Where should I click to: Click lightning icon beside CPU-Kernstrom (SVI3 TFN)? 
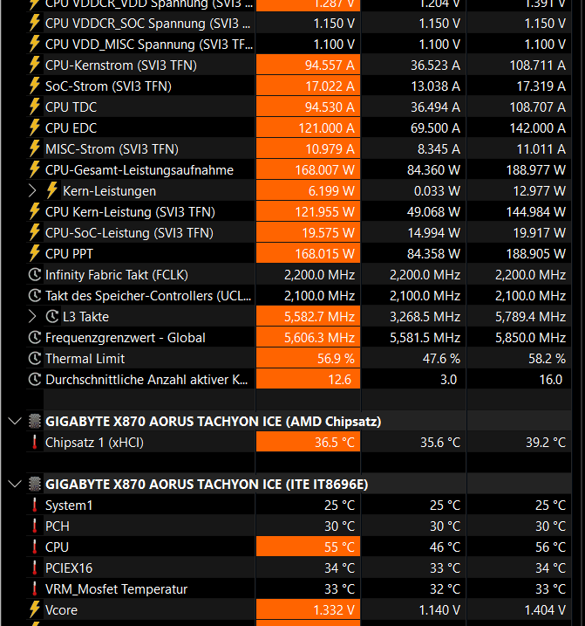(x=35, y=65)
